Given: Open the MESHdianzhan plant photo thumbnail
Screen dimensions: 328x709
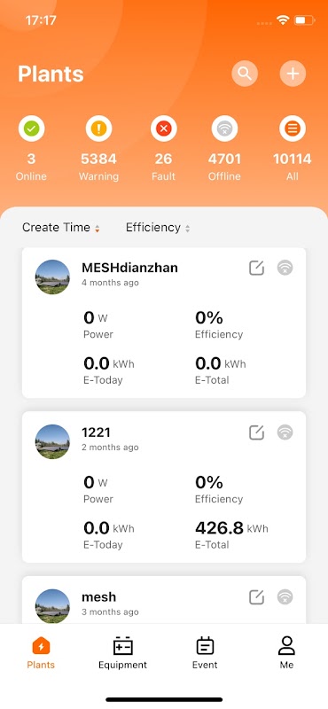Looking at the screenshot, I should click(x=52, y=277).
